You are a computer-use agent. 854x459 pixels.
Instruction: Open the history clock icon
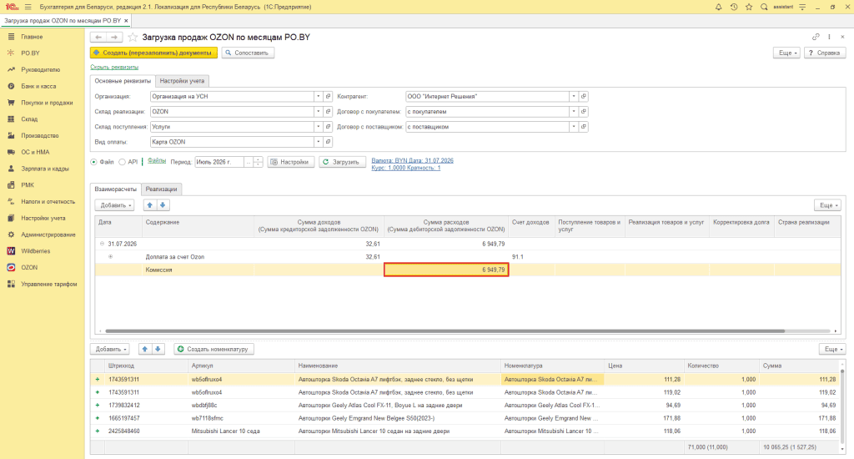click(x=734, y=7)
